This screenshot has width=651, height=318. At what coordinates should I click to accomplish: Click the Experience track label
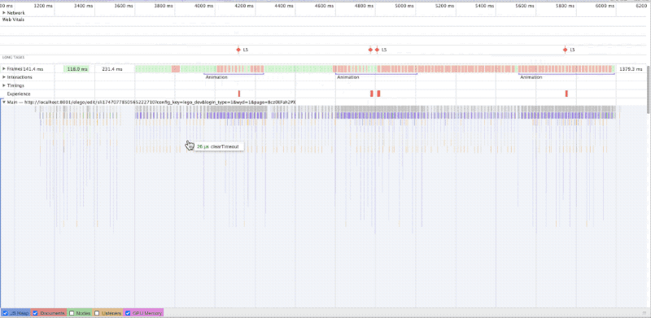[19, 94]
